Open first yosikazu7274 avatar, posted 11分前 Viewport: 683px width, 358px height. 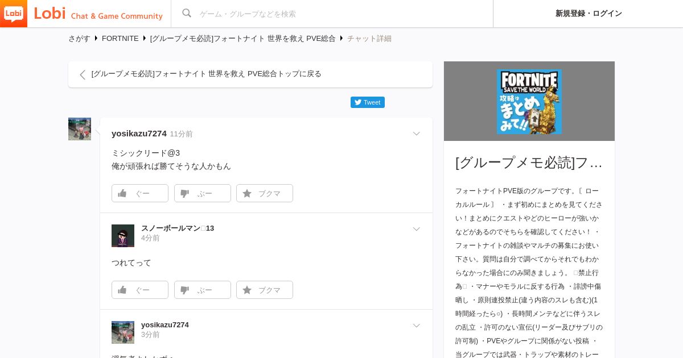click(x=80, y=129)
